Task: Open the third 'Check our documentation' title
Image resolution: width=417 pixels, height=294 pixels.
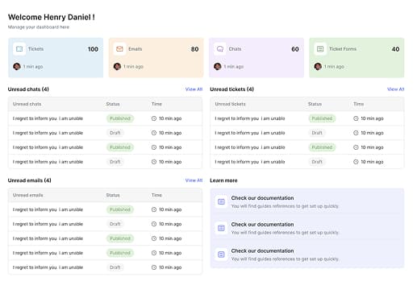Action: pyautogui.click(x=262, y=251)
